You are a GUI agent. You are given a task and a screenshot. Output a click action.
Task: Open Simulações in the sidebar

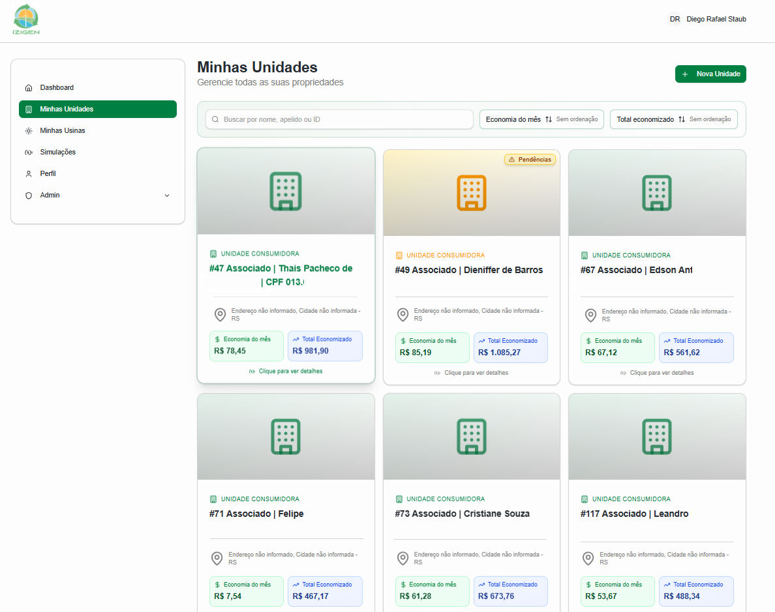[x=57, y=152]
